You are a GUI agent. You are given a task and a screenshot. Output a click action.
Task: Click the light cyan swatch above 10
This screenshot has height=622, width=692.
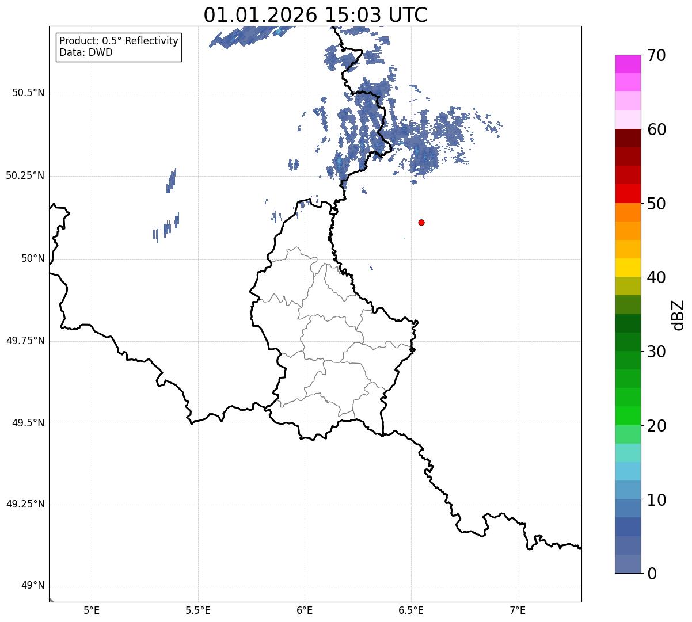[x=628, y=471]
